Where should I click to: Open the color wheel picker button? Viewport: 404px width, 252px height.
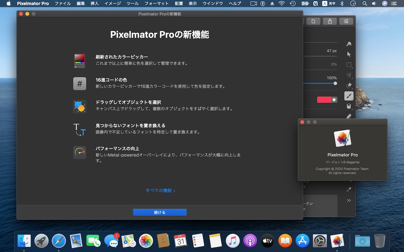(x=334, y=100)
